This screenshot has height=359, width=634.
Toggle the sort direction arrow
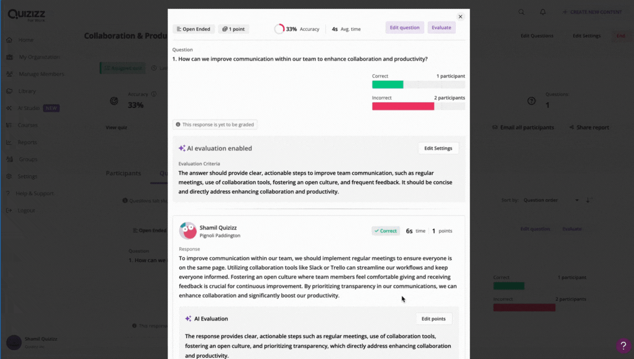pyautogui.click(x=588, y=200)
